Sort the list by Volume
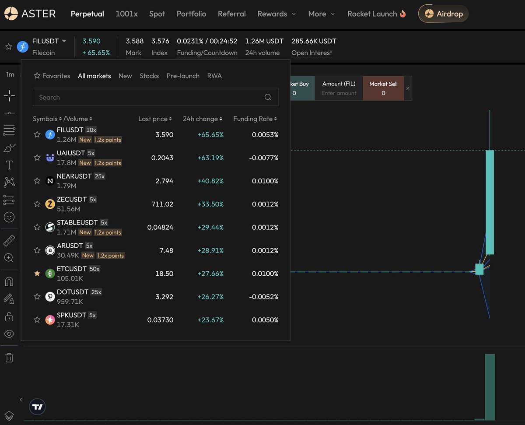The height and width of the screenshot is (425, 525). [79, 119]
